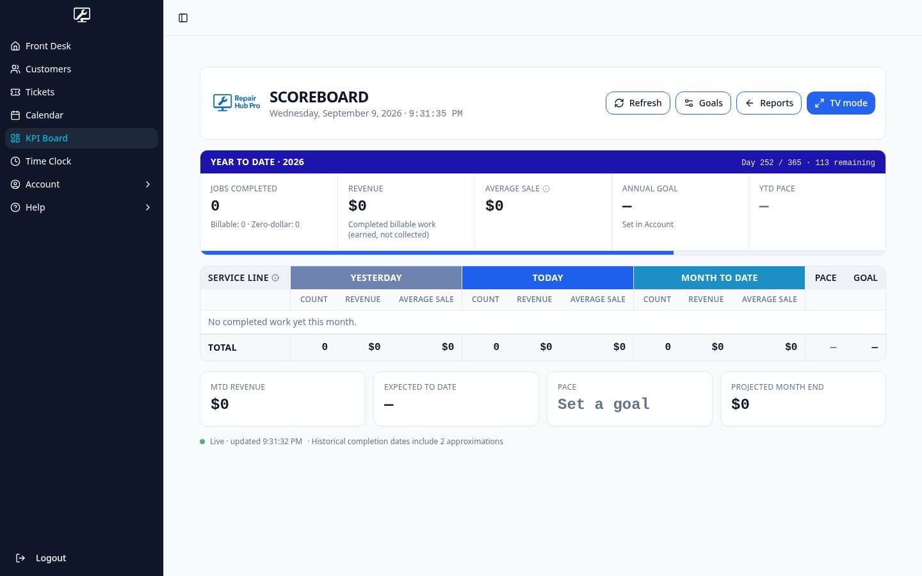The width and height of the screenshot is (922, 576).
Task: Toggle the sidebar panel icon
Action: pos(183,18)
